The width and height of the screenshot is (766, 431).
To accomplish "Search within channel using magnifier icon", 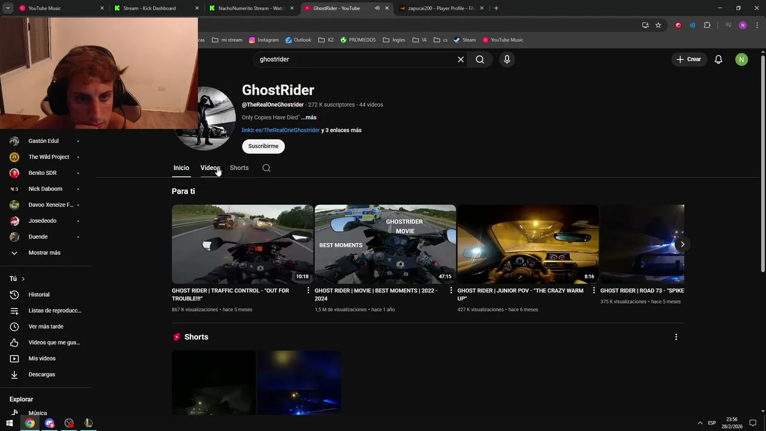I will [x=266, y=168].
